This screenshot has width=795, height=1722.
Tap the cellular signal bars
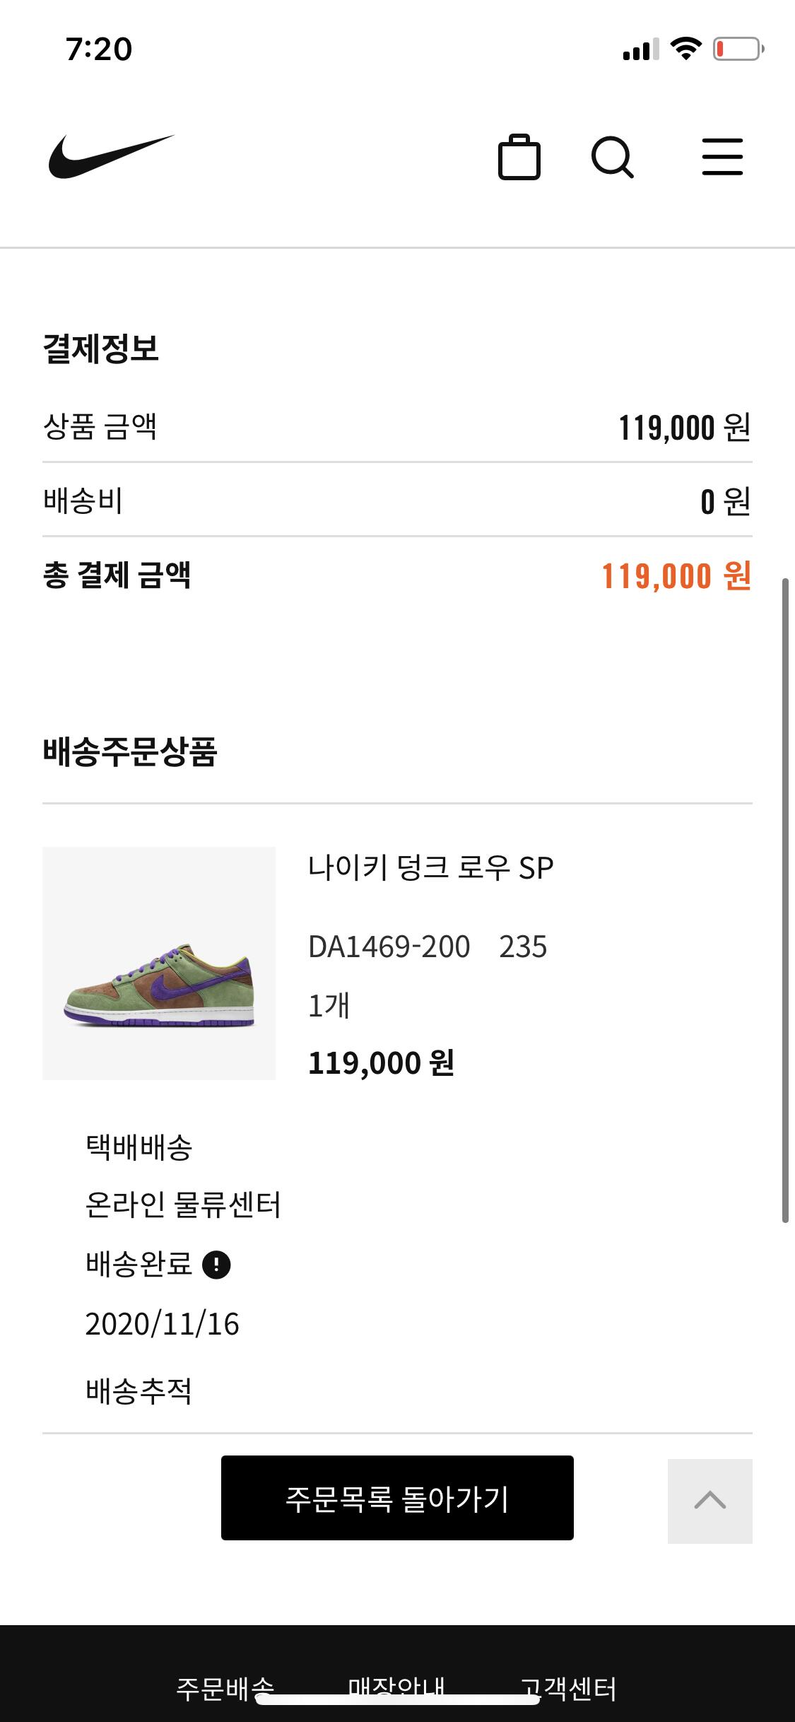(x=640, y=49)
